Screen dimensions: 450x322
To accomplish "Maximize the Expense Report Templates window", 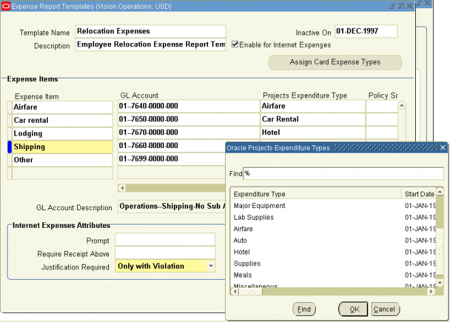I will click(401, 6).
